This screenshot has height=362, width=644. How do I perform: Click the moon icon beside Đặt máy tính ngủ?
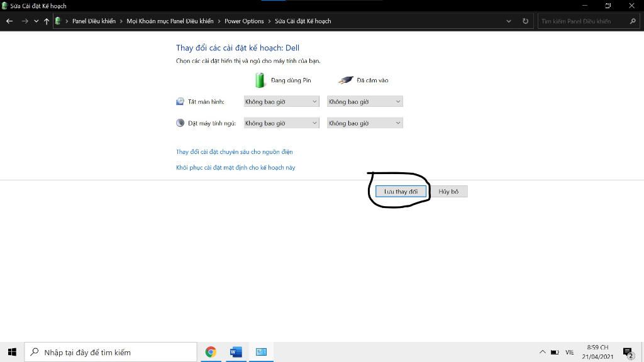click(180, 123)
